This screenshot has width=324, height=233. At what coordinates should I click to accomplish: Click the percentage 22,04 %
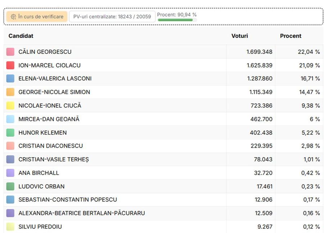pyautogui.click(x=309, y=52)
